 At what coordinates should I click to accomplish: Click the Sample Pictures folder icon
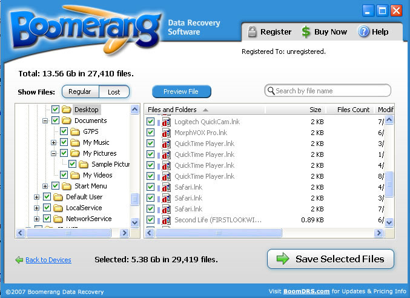click(x=84, y=164)
